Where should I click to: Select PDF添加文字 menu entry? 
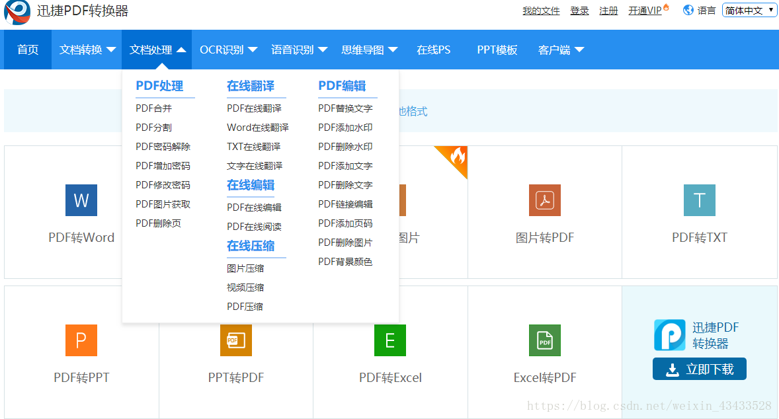click(345, 166)
